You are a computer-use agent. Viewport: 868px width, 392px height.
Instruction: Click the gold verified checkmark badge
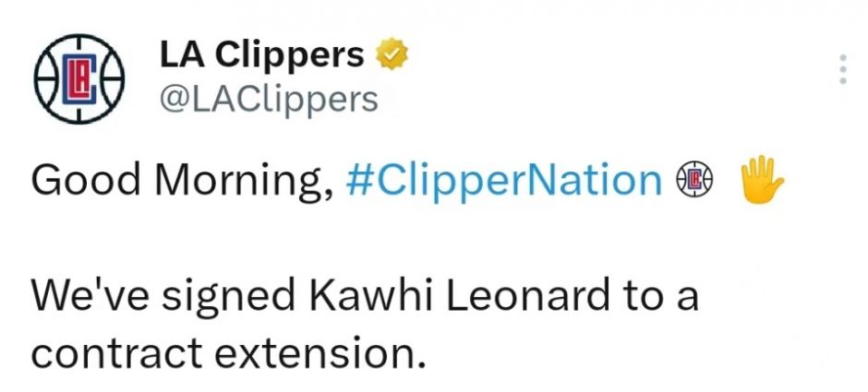pos(392,54)
